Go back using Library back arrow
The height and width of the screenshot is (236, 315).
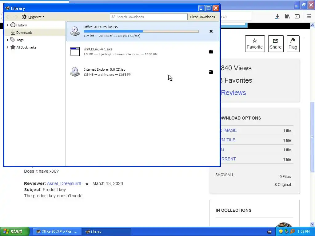(x=8, y=17)
